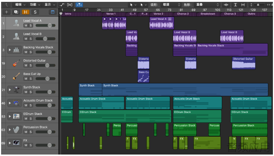Select the Breakdown arrangement marker

(208, 14)
